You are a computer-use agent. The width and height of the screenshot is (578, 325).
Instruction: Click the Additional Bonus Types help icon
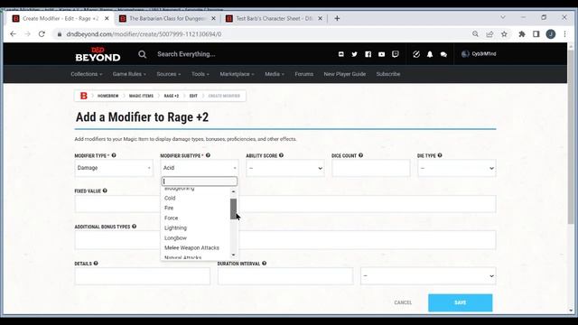(x=135, y=227)
